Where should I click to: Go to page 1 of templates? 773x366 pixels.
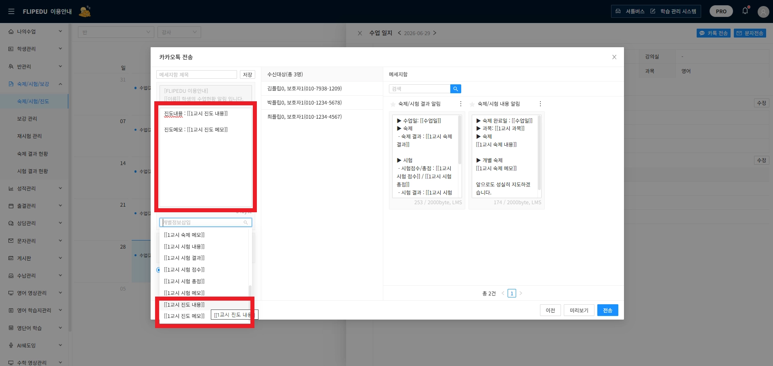tap(512, 293)
